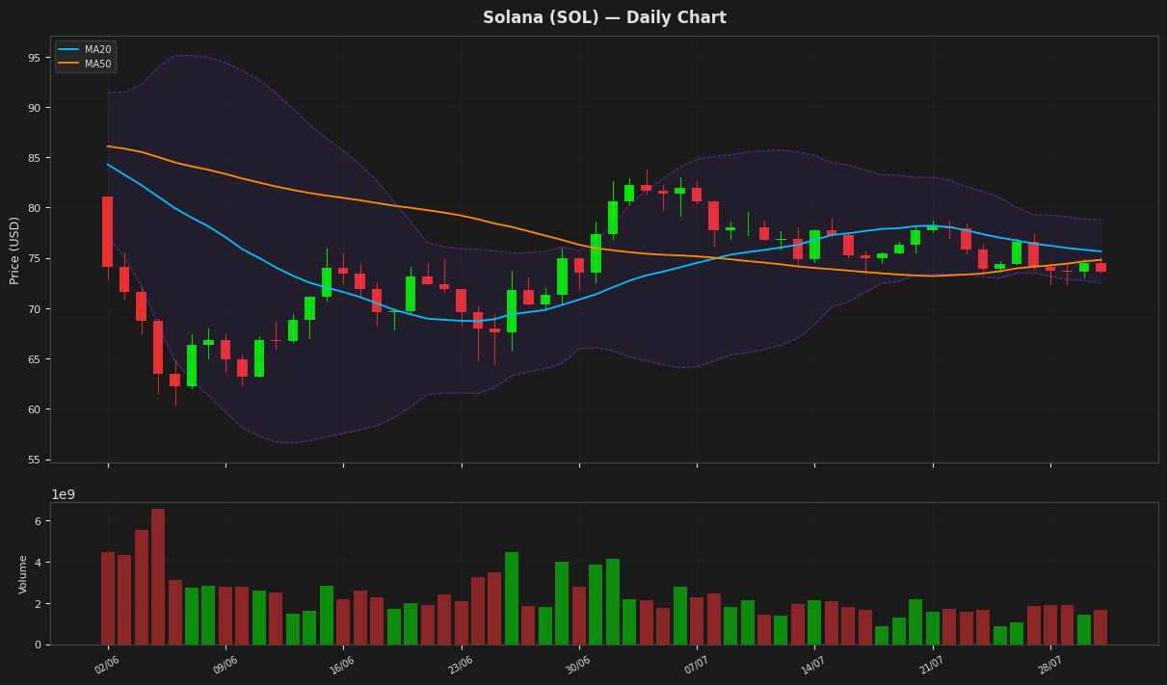Click the tallest red volume bar
This screenshot has width=1167, height=685.
click(158, 576)
